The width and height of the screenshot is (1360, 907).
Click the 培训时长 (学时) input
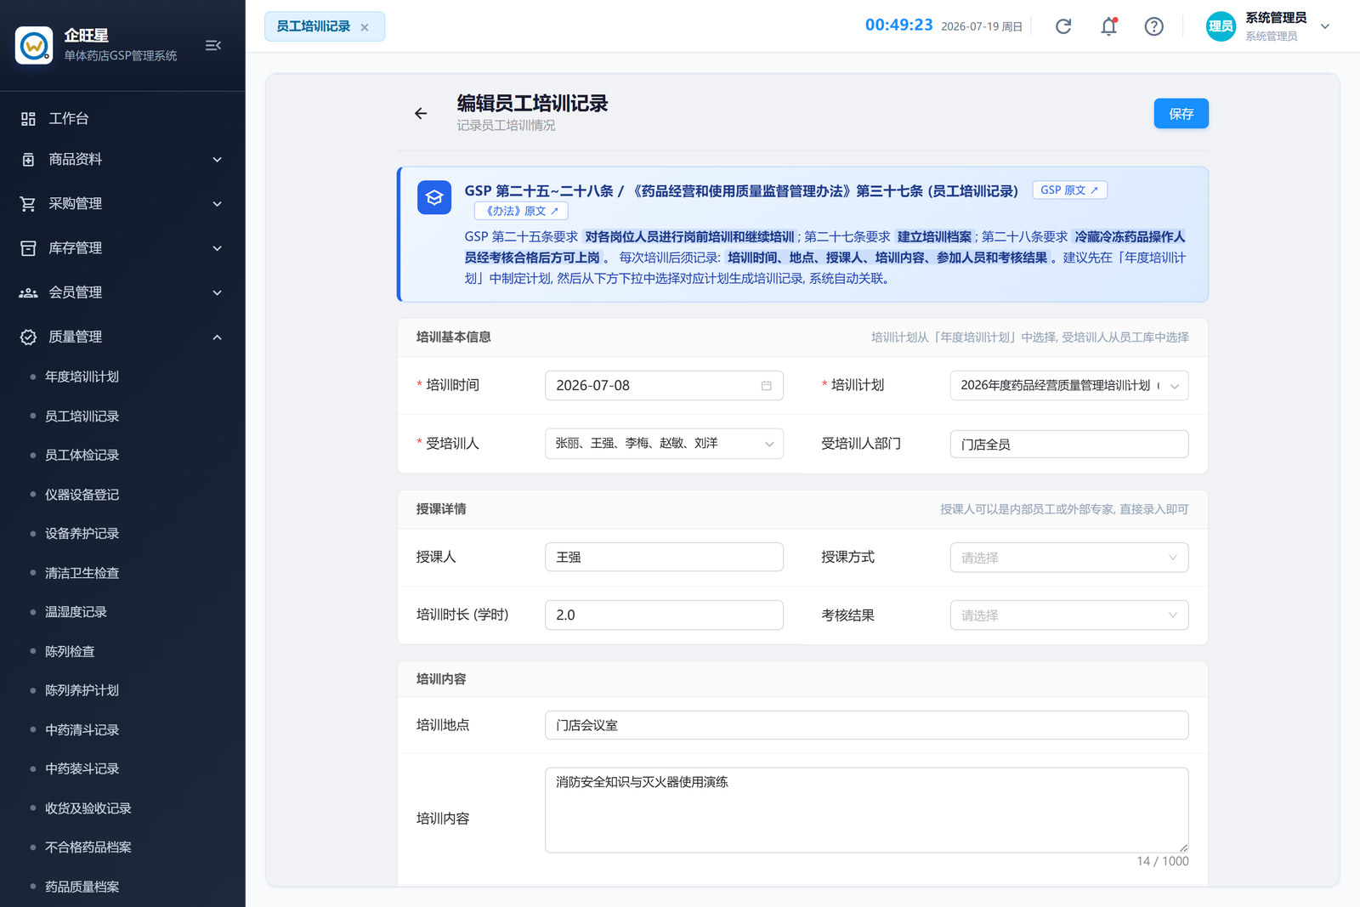[664, 615]
